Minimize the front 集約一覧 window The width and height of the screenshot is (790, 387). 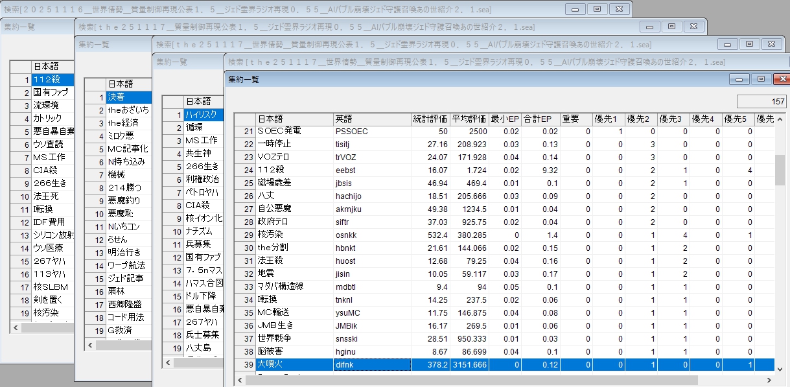pyautogui.click(x=739, y=79)
